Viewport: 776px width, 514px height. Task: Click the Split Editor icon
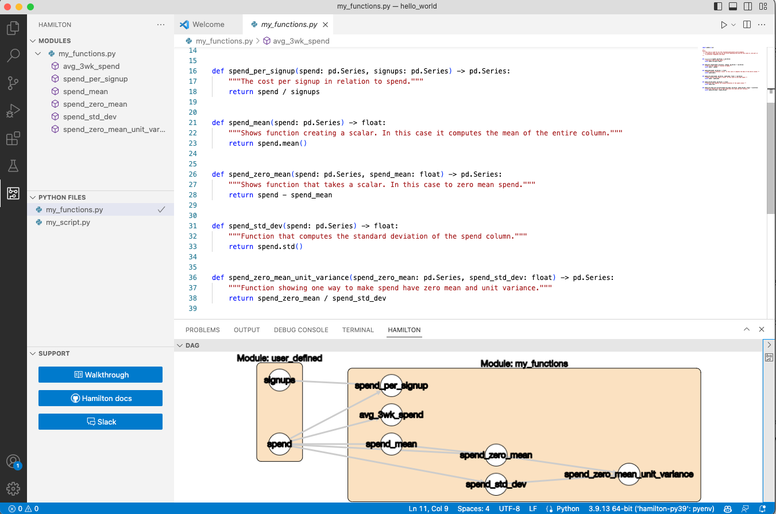point(747,25)
